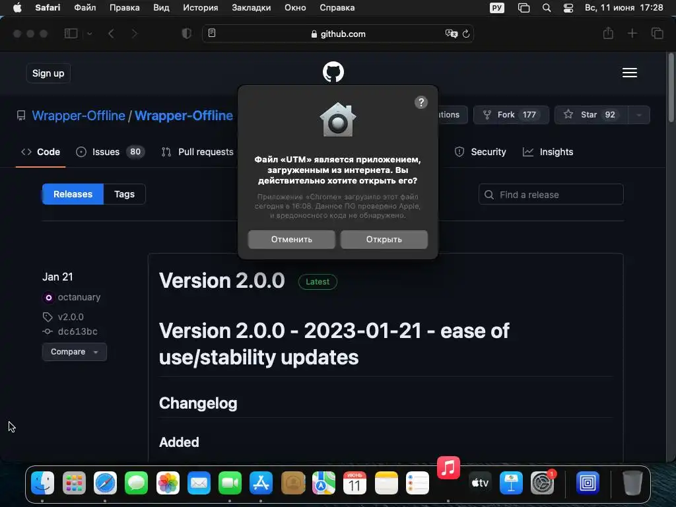Screen dimensions: 676x507
Task: Expand the Compare dropdown
Action: (x=74, y=352)
